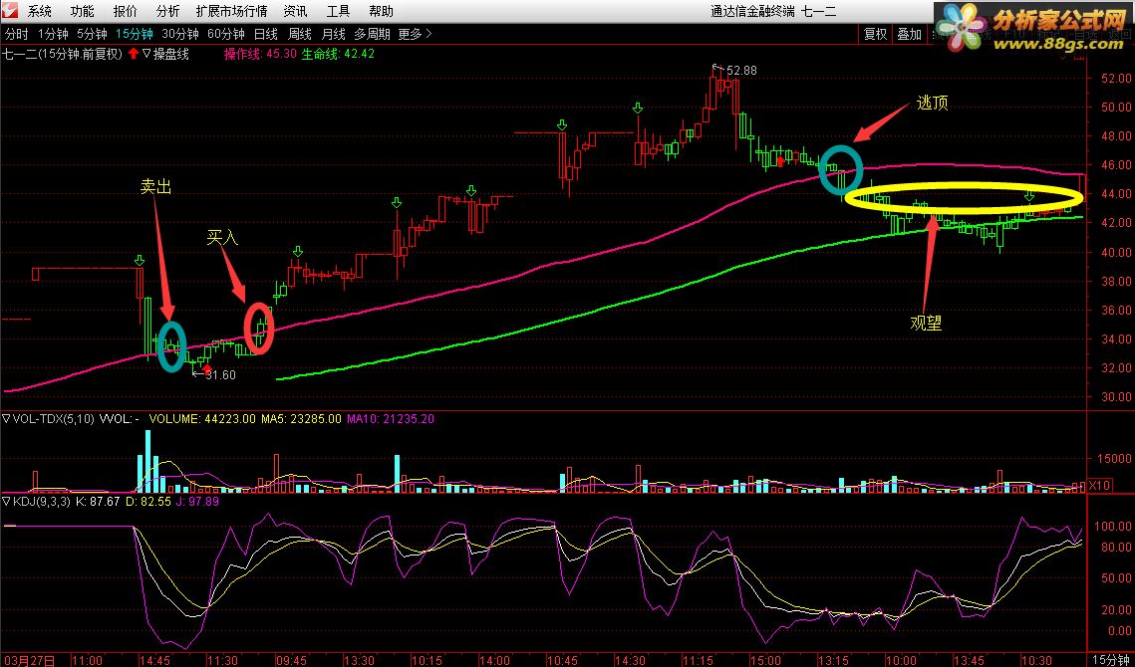The height and width of the screenshot is (667, 1135).
Task: Open the 资讯 menu
Action: tap(295, 11)
